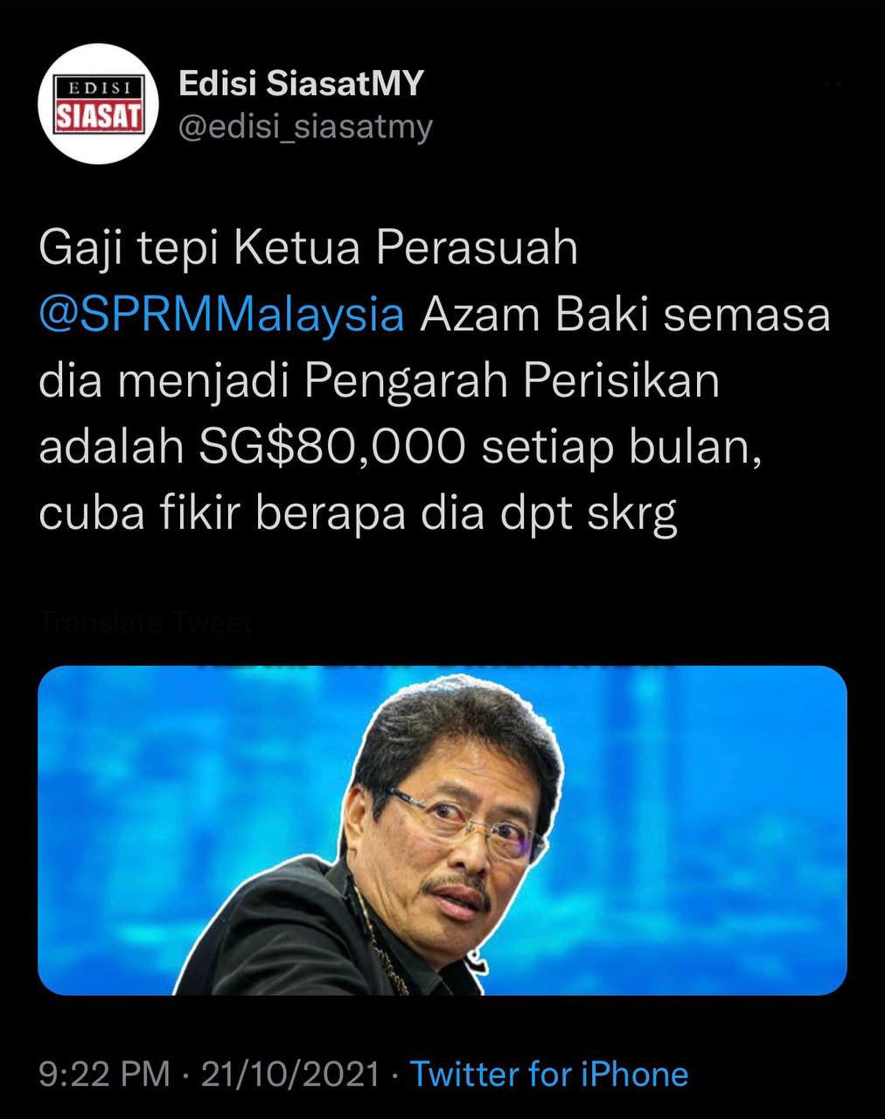Open the Twitter for iPhone source link
The height and width of the screenshot is (1119, 885).
point(549,1074)
